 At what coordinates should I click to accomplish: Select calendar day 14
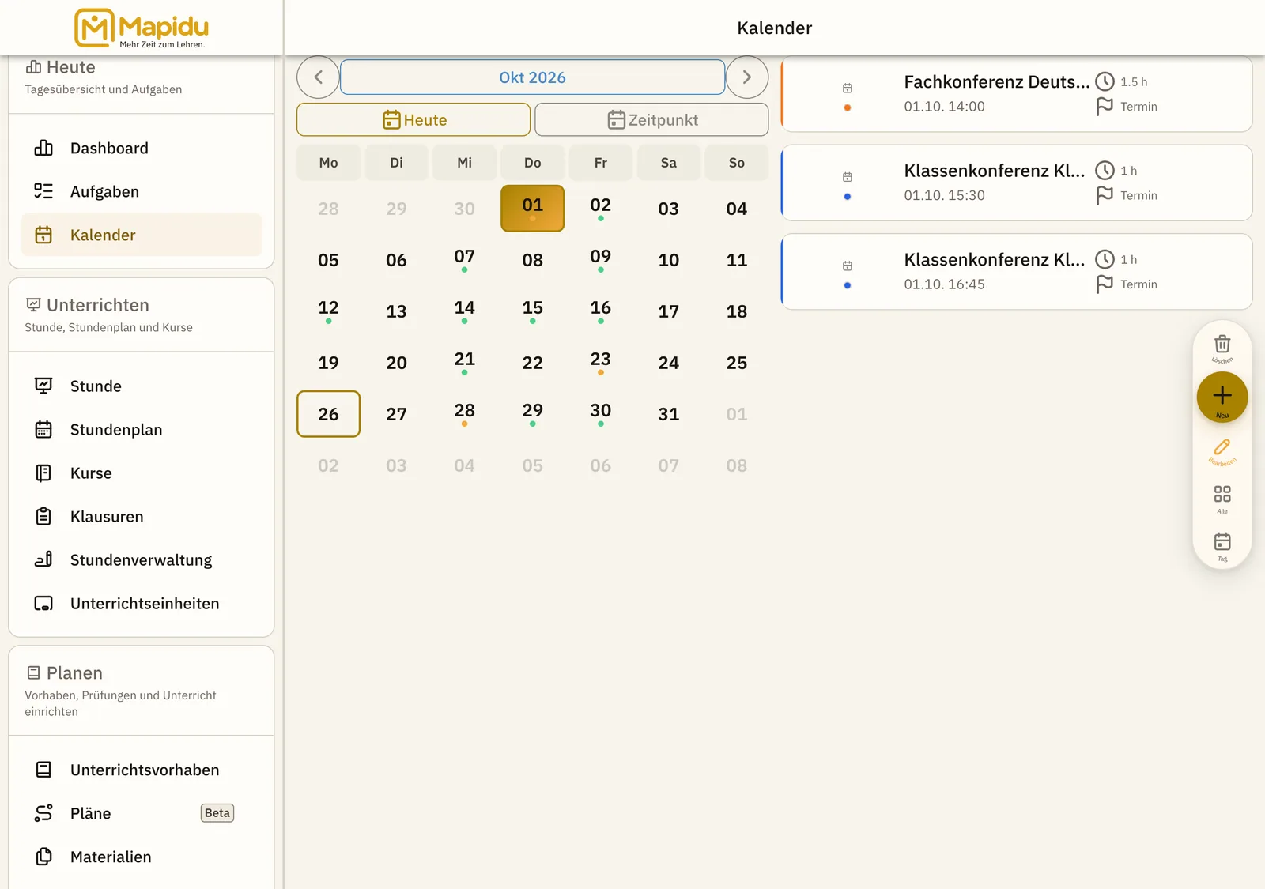pyautogui.click(x=464, y=311)
